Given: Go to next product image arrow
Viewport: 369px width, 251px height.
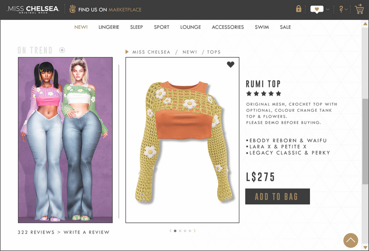Looking at the screenshot, I should [x=195, y=231].
